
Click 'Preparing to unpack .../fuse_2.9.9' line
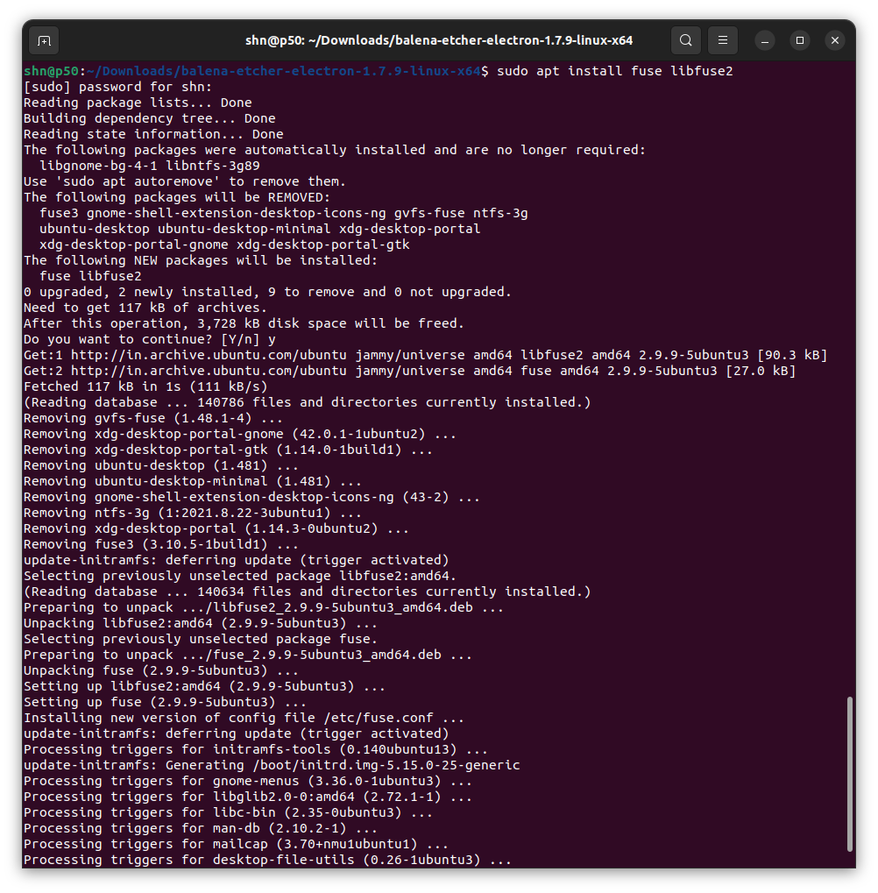click(248, 655)
